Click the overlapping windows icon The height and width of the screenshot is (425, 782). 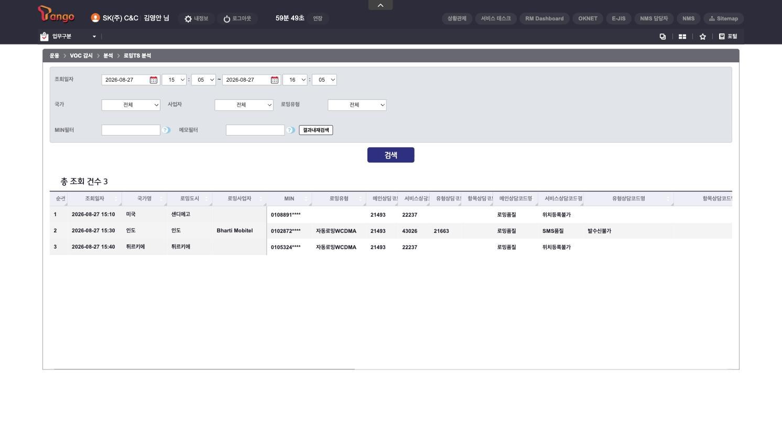(x=662, y=36)
